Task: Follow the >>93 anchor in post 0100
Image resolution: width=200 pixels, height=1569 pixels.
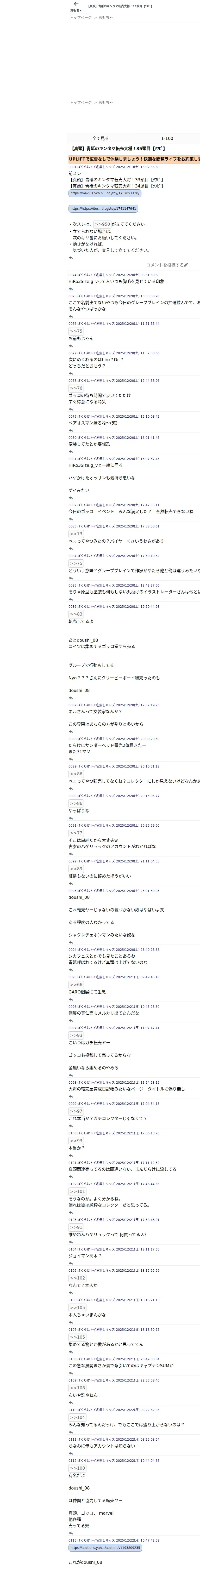Action: click(x=76, y=1141)
